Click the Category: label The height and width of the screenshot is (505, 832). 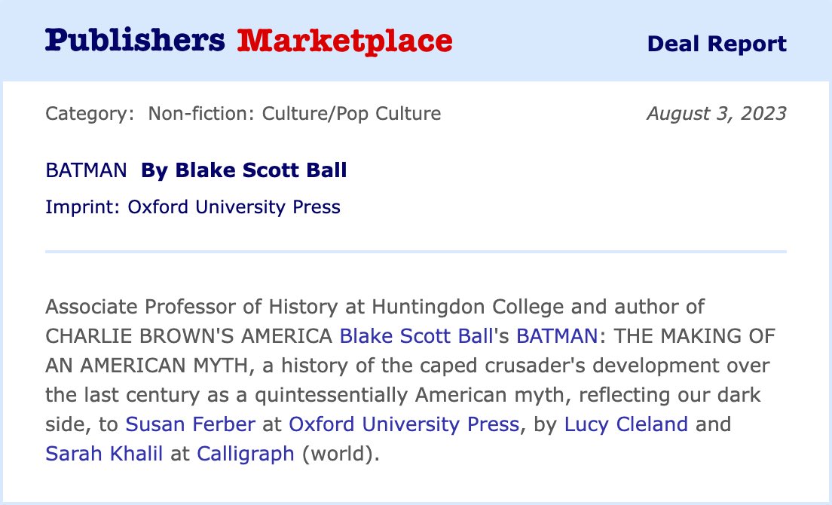90,114
